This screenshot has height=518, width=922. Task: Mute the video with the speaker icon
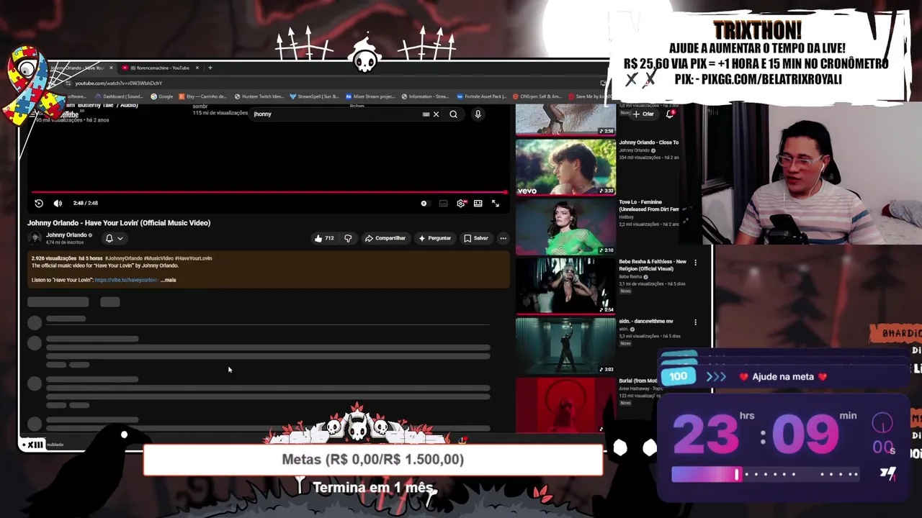(58, 204)
